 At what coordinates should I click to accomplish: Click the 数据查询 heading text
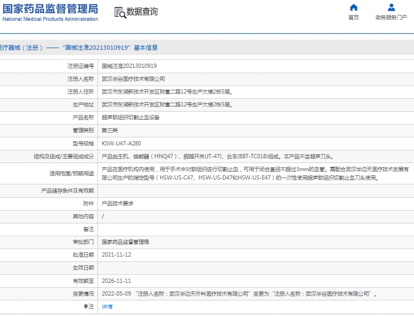pos(142,12)
